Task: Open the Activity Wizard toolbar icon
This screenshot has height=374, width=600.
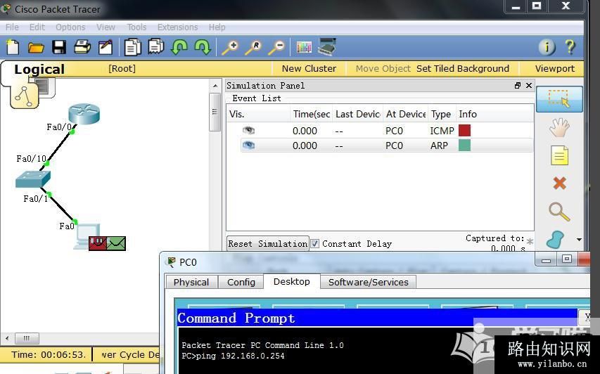Action: coord(106,47)
